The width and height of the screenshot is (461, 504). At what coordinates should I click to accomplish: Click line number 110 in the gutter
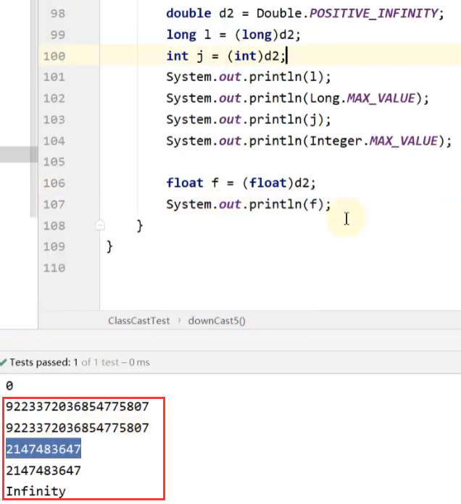pos(54,268)
